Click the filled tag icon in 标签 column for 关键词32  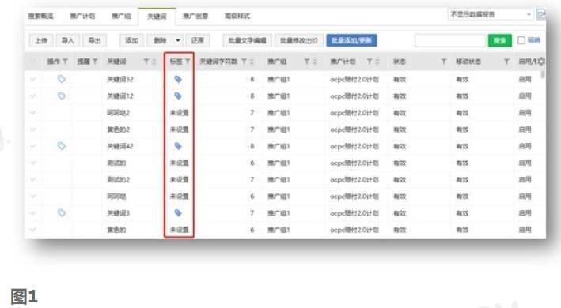tap(178, 79)
